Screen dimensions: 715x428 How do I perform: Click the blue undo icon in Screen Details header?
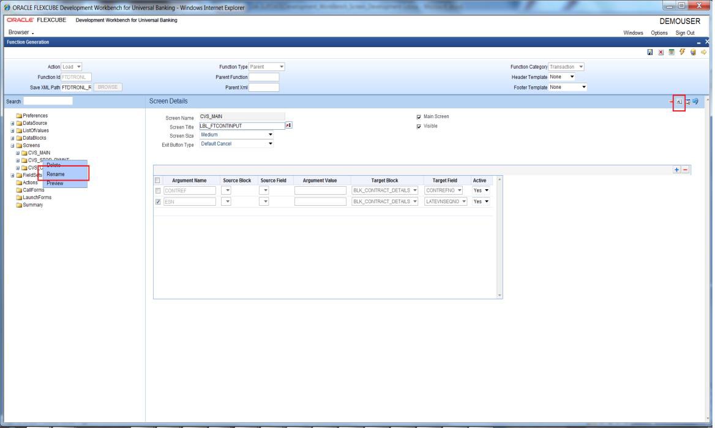pos(695,101)
